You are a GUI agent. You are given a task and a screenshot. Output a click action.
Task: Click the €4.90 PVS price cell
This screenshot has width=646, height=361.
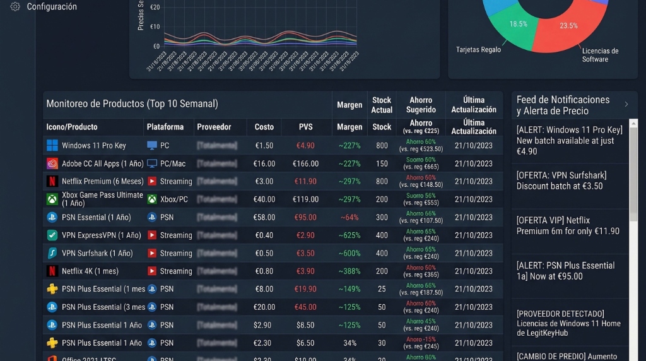point(305,145)
